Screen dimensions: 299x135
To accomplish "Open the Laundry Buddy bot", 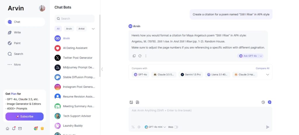I will click(x=74, y=126).
